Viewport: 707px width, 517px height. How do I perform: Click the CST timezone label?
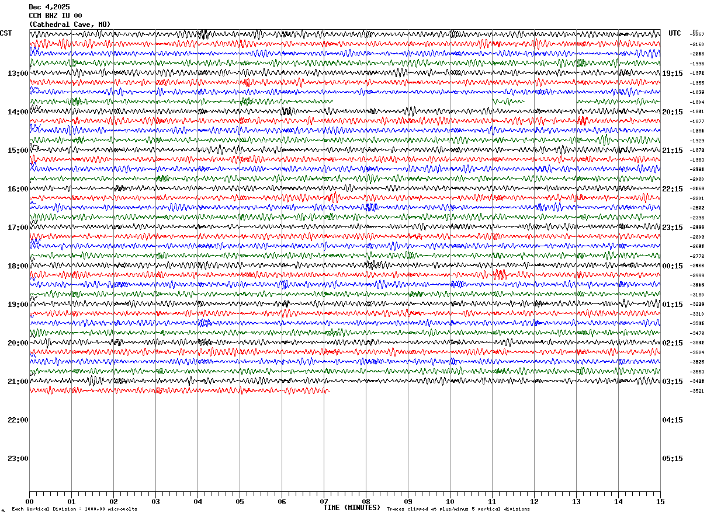point(6,33)
